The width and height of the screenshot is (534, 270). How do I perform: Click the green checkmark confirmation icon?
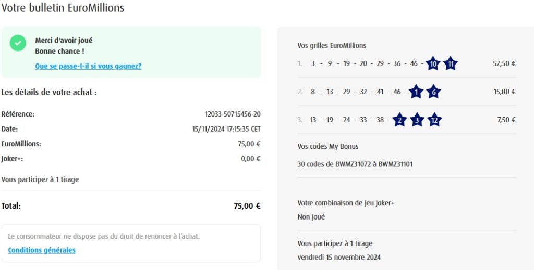(18, 43)
